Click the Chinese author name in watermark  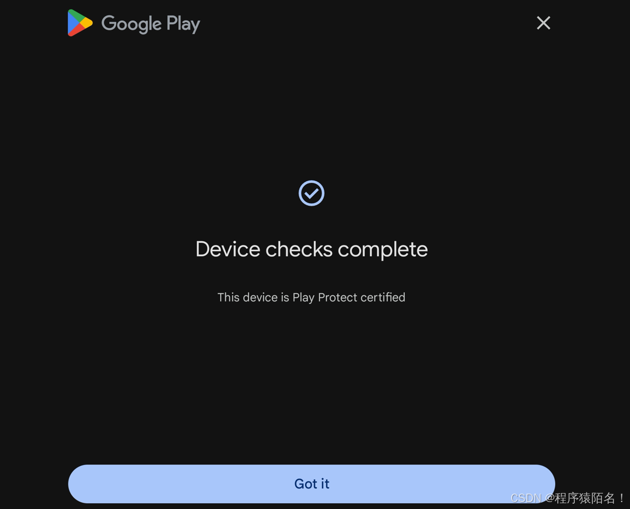[x=589, y=498]
